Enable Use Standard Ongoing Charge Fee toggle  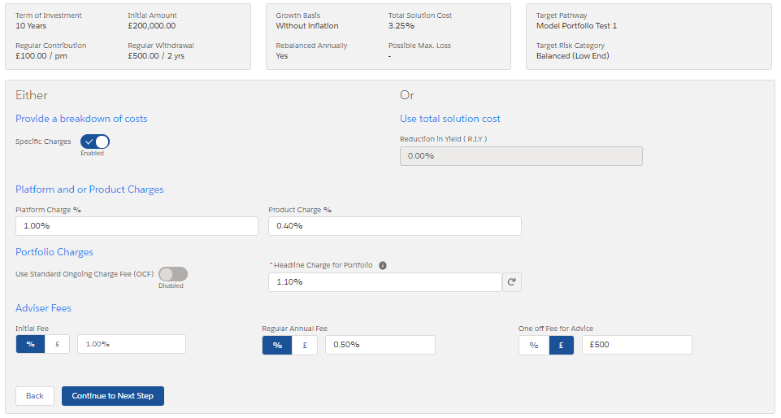(x=173, y=274)
